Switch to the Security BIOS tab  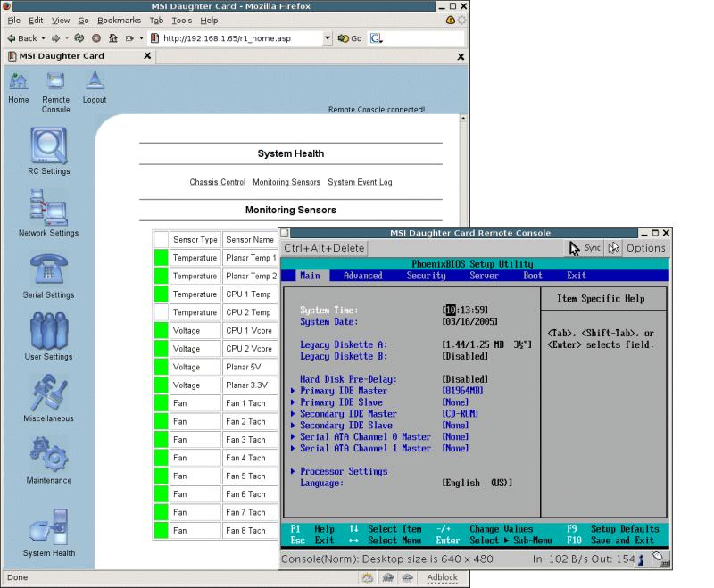tap(427, 276)
